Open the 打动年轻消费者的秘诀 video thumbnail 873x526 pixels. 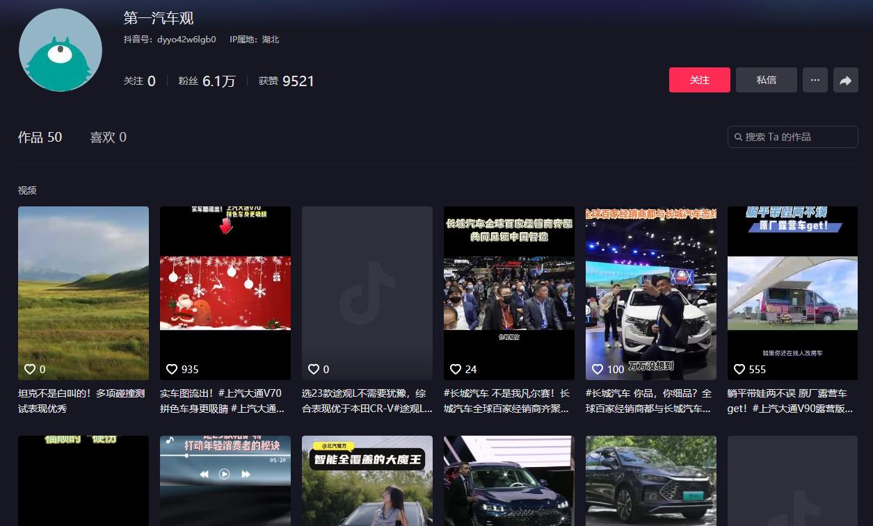point(225,481)
